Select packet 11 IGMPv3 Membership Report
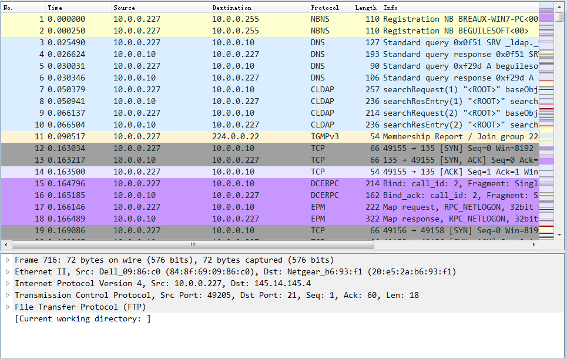This screenshot has width=567, height=359. point(270,136)
